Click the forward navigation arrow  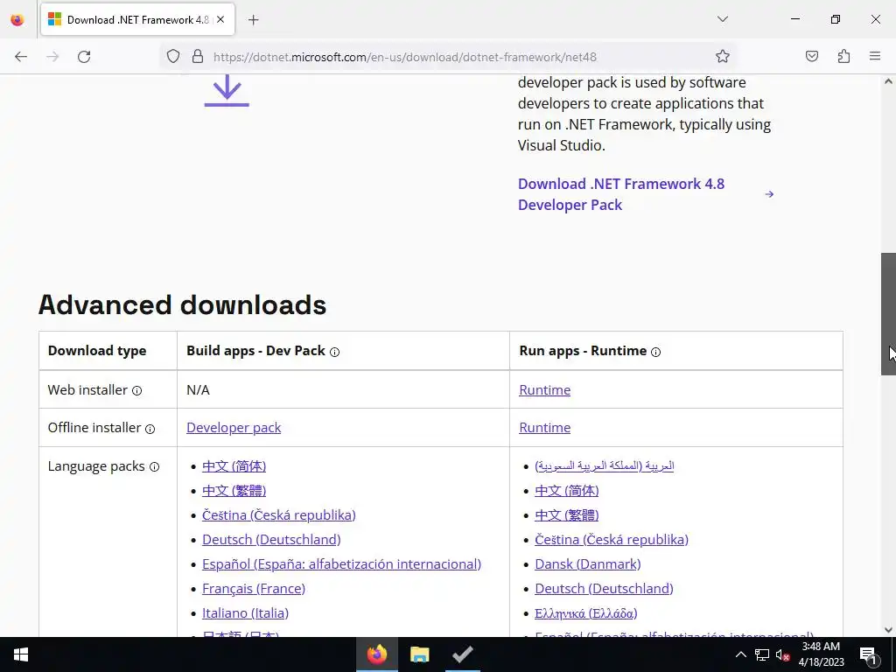52,57
